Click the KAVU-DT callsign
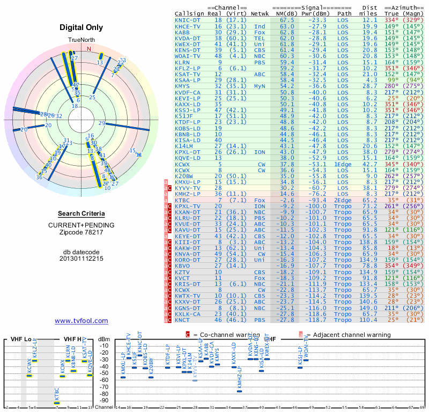 click(x=187, y=230)
